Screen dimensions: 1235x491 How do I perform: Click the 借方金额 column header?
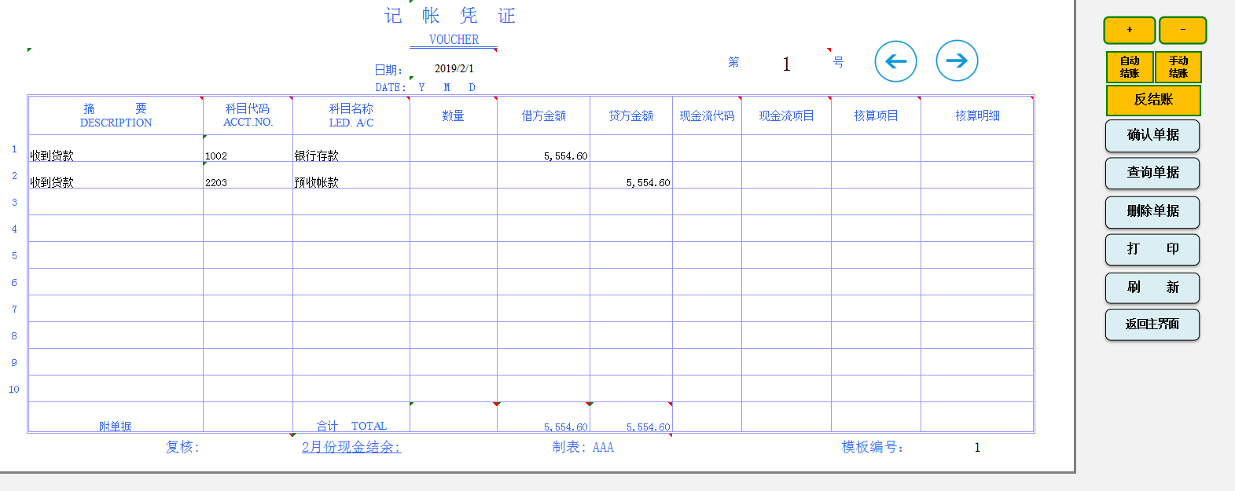tap(543, 115)
